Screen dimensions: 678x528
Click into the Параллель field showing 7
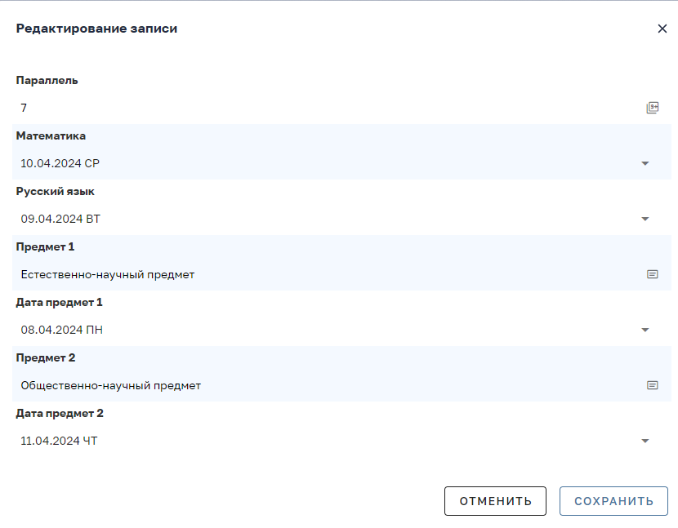coord(328,108)
